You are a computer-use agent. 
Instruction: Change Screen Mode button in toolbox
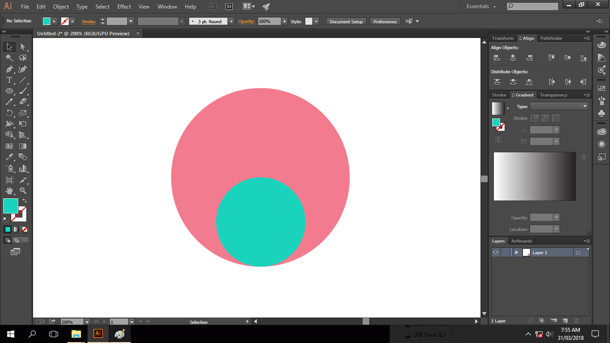point(16,252)
